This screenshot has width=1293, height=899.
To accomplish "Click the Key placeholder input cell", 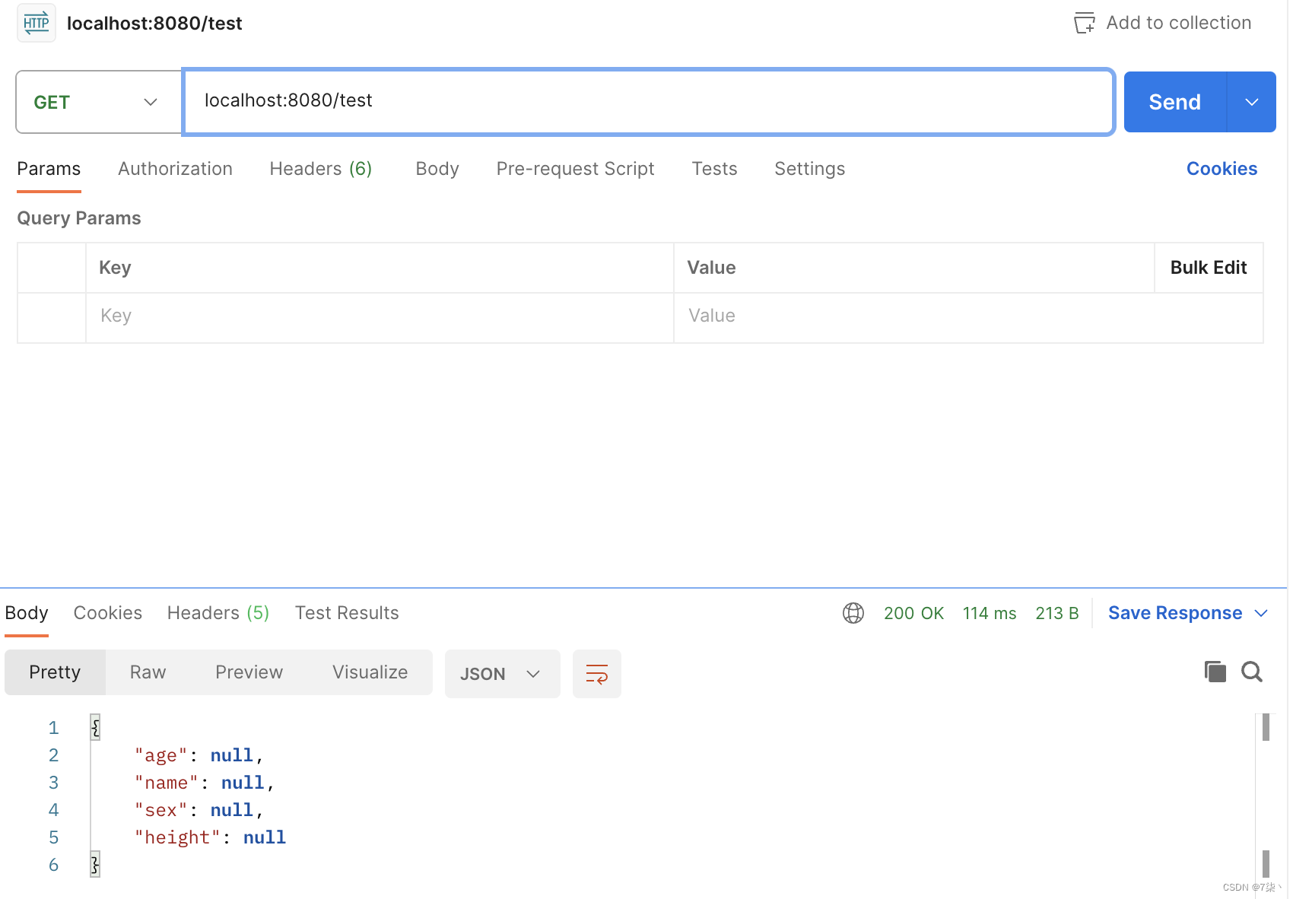I will (x=380, y=316).
